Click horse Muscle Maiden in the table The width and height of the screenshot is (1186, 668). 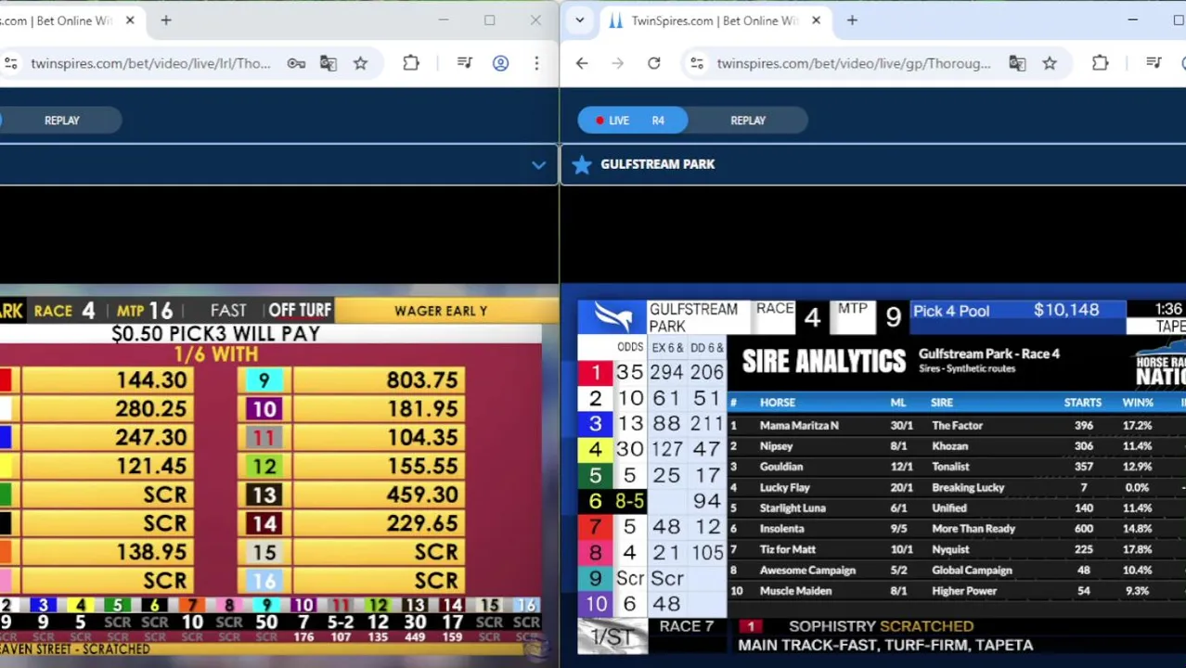796,591
